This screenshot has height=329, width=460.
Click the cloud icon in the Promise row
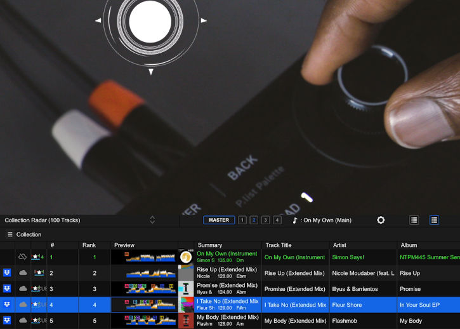pos(23,289)
